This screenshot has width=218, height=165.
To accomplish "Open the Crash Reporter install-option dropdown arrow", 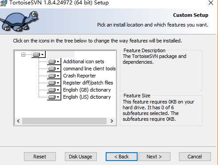I will click(58, 76).
